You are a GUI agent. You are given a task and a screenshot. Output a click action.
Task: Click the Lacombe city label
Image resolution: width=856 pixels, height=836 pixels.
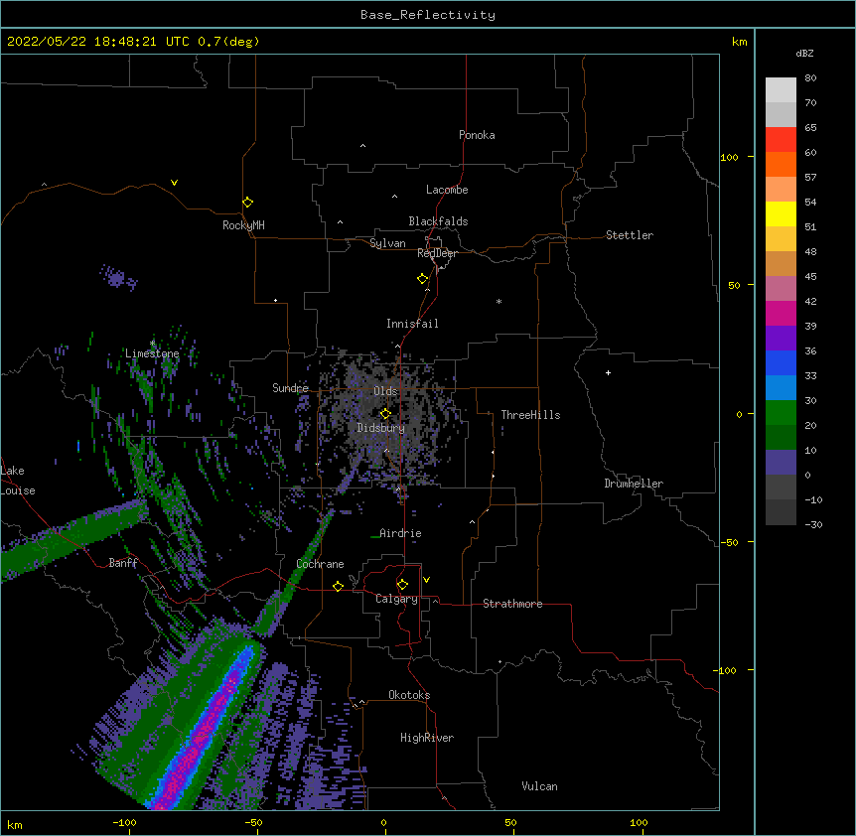[447, 190]
